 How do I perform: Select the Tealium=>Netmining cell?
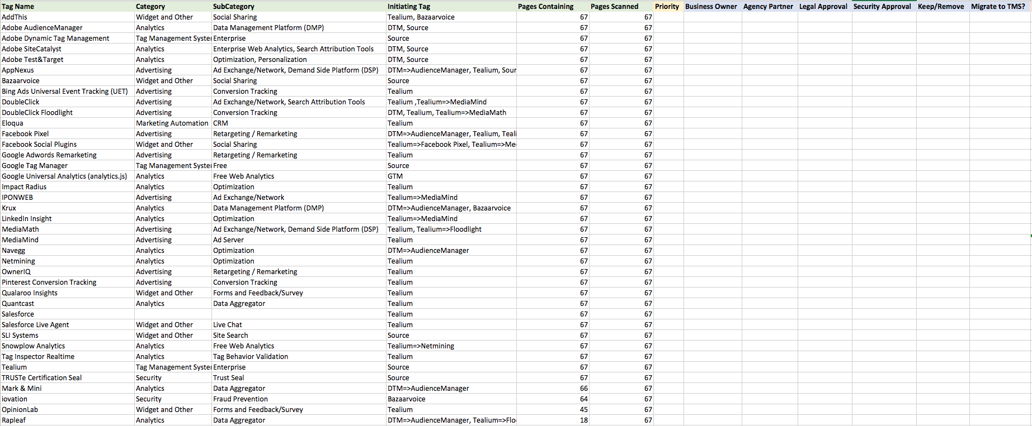coord(451,346)
